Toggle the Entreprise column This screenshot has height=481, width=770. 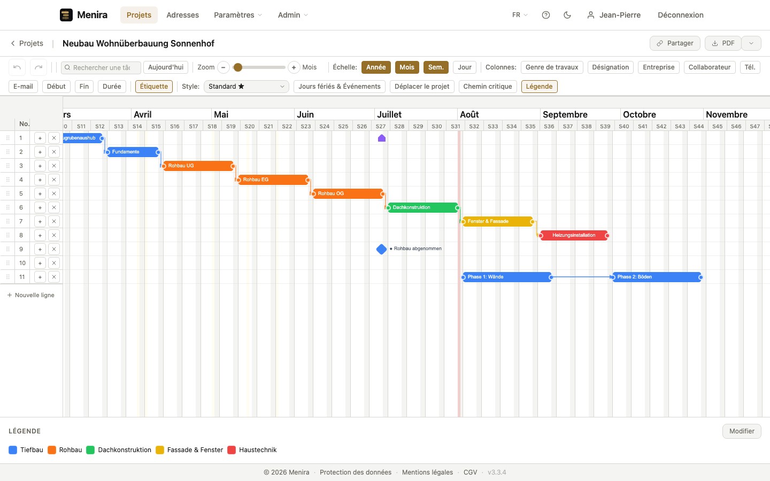coord(659,67)
